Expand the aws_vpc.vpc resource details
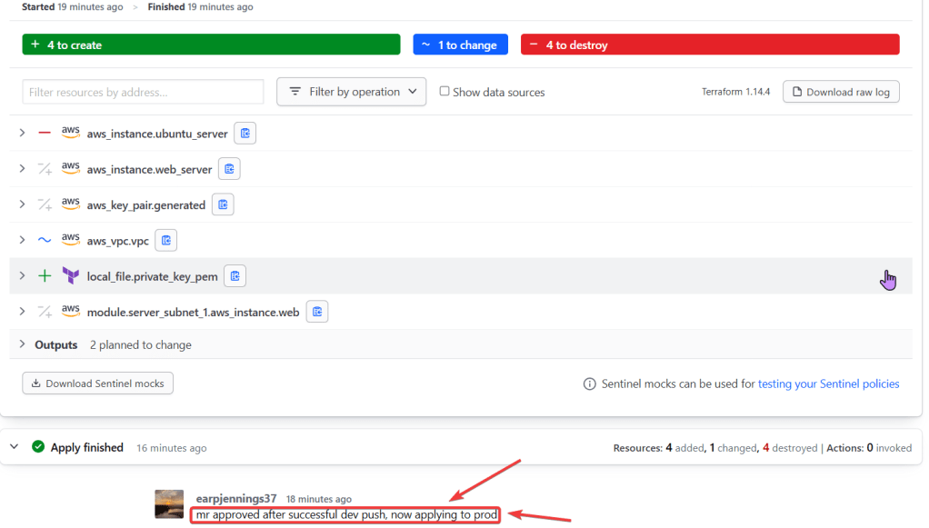Image resolution: width=929 pixels, height=528 pixels. (22, 240)
